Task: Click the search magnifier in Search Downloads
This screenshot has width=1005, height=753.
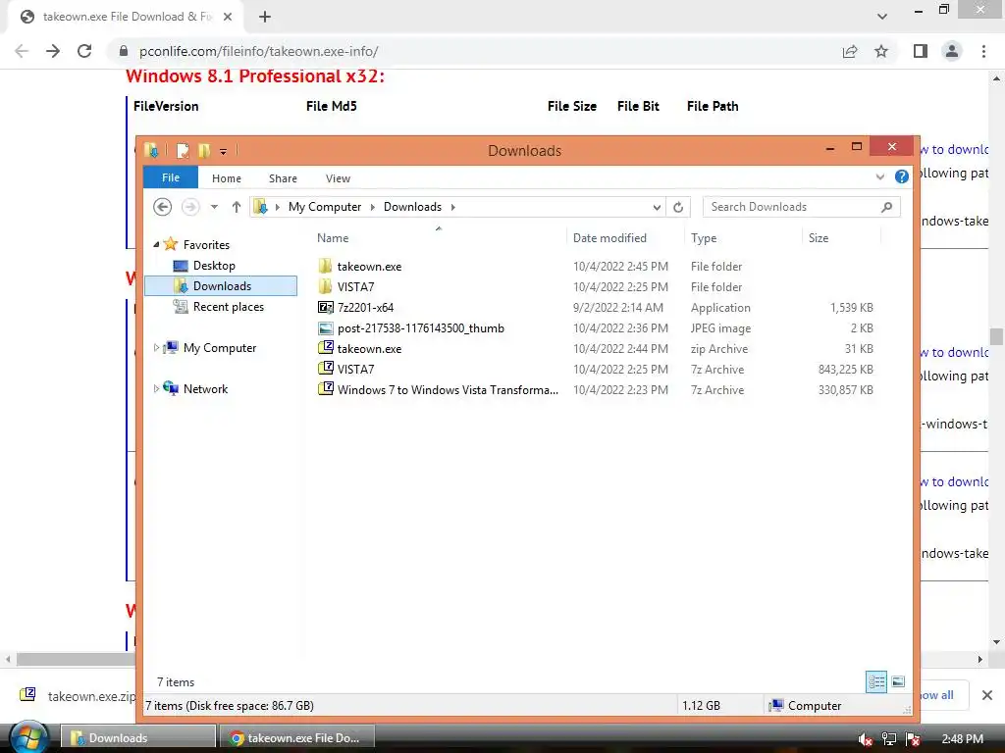Action: pyautogui.click(x=887, y=207)
